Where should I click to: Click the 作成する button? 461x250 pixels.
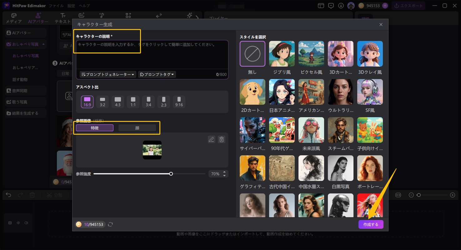(x=371, y=224)
